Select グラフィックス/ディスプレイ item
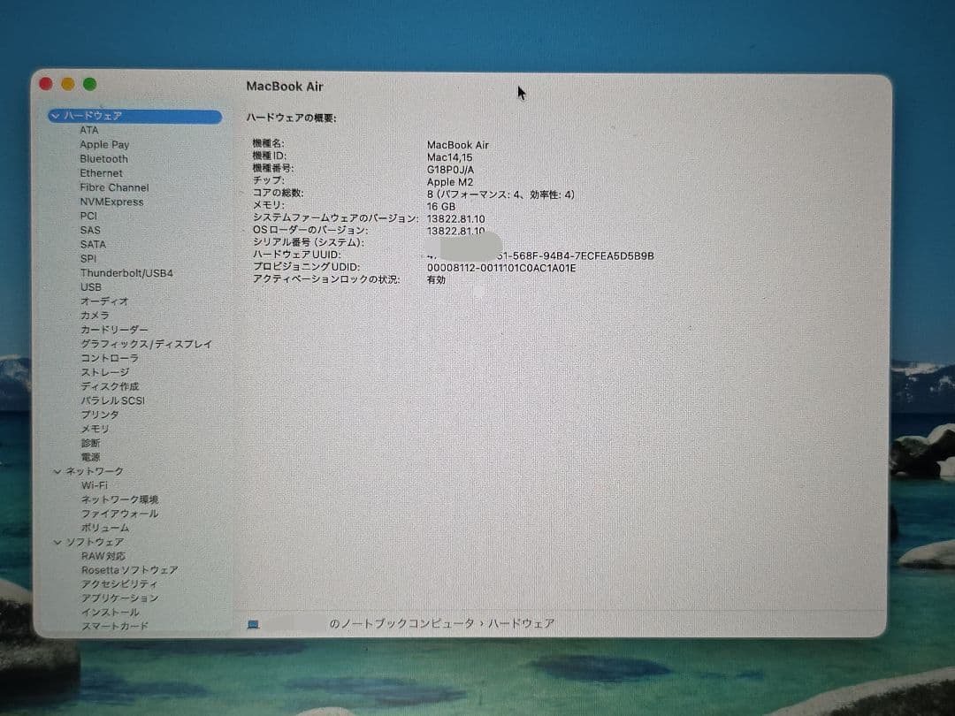This screenshot has height=716, width=955. point(146,344)
